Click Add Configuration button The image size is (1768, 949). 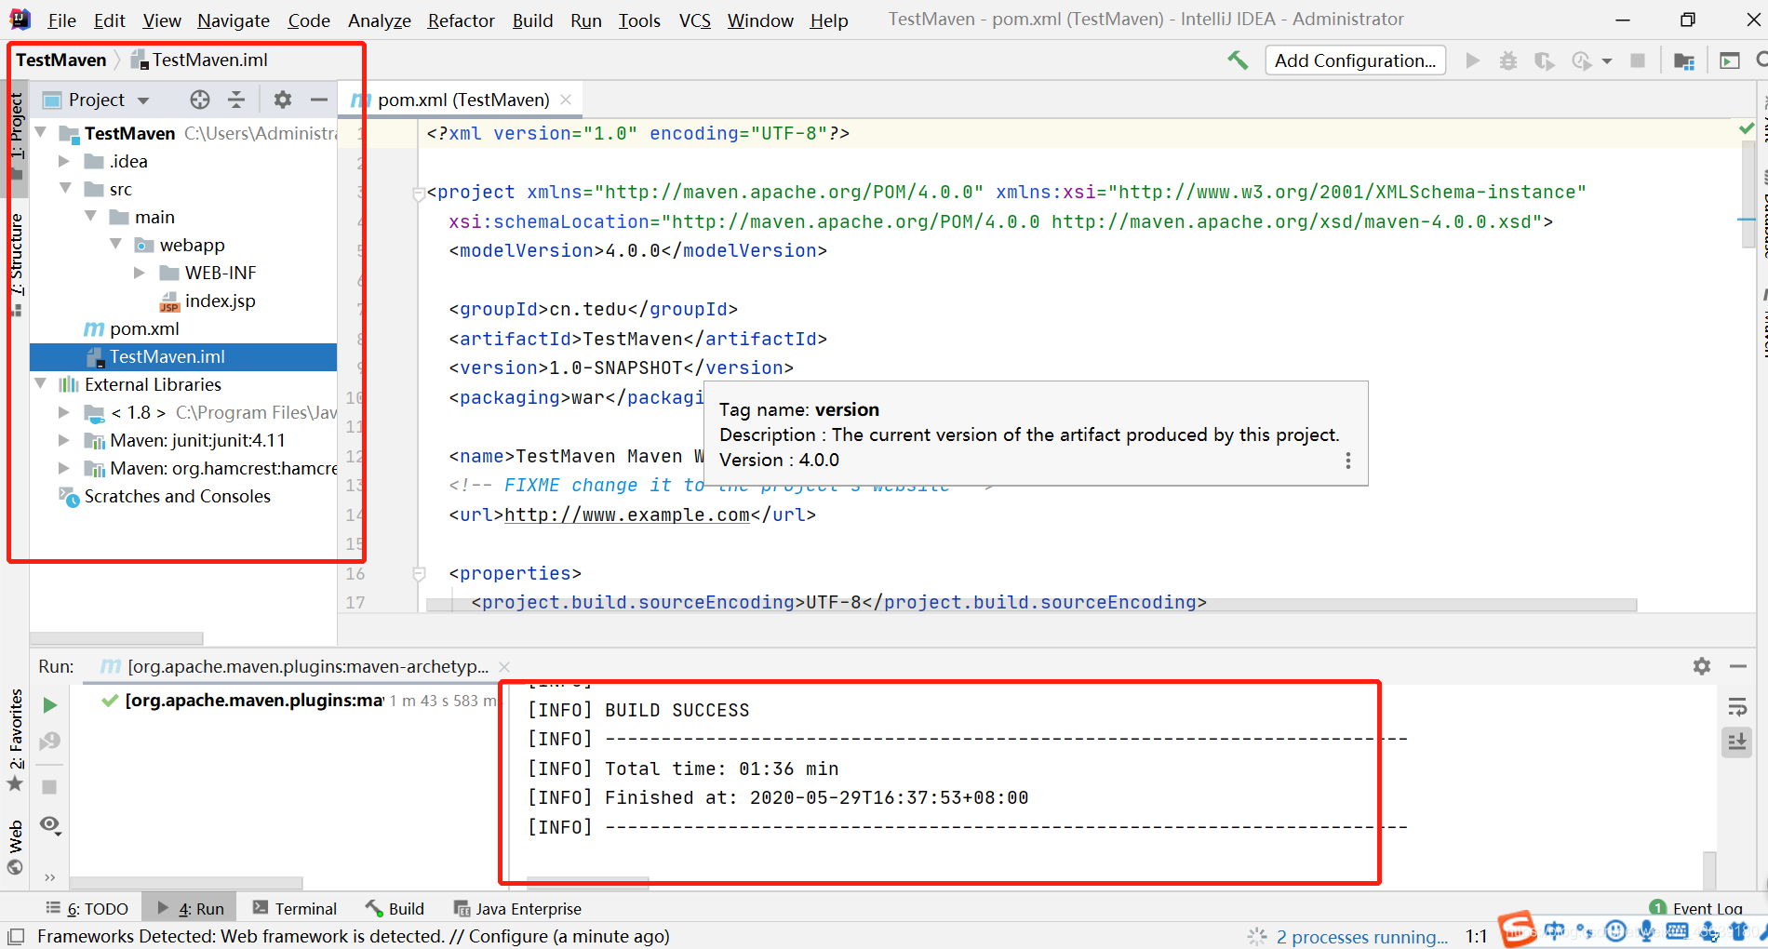pyautogui.click(x=1355, y=60)
